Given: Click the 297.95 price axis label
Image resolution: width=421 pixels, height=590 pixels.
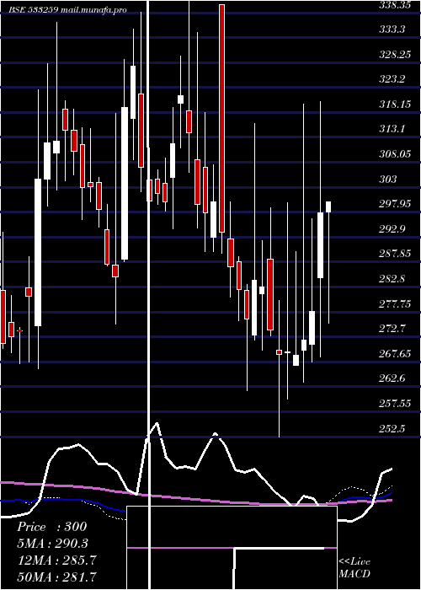Looking at the screenshot, I should pos(394,204).
